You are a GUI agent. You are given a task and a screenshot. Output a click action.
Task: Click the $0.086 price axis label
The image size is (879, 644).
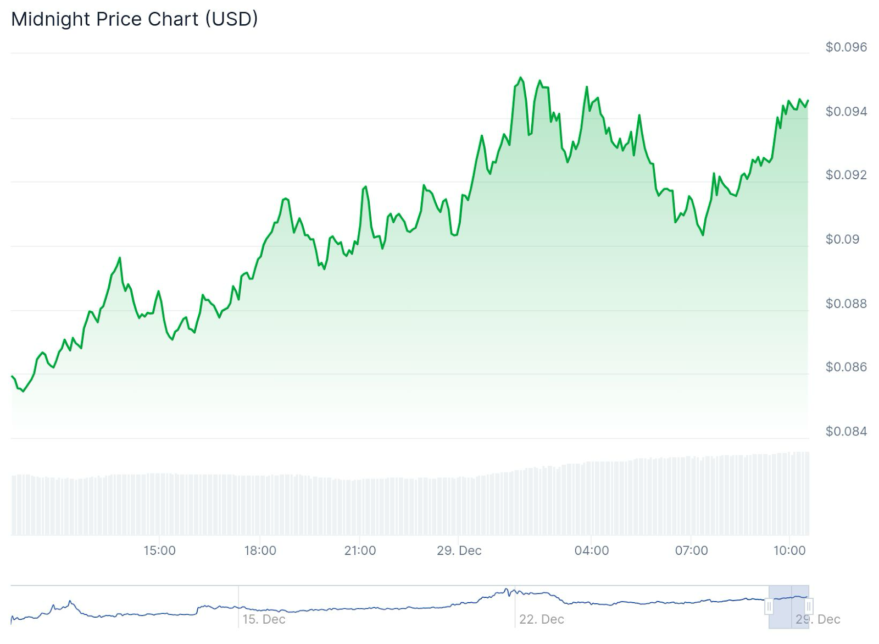(846, 367)
